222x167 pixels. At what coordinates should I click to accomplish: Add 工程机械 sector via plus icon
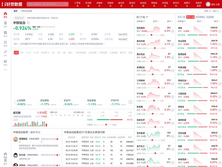click(x=220, y=97)
